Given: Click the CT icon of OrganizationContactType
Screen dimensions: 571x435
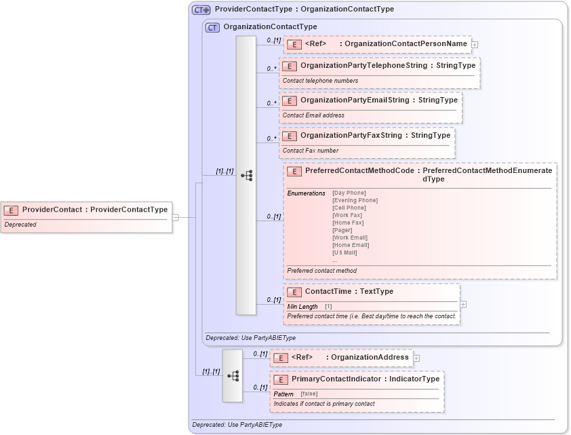Looking at the screenshot, I should (211, 28).
